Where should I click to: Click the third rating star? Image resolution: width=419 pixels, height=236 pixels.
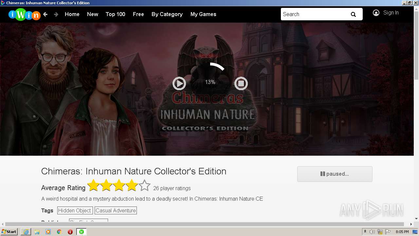pos(119,186)
